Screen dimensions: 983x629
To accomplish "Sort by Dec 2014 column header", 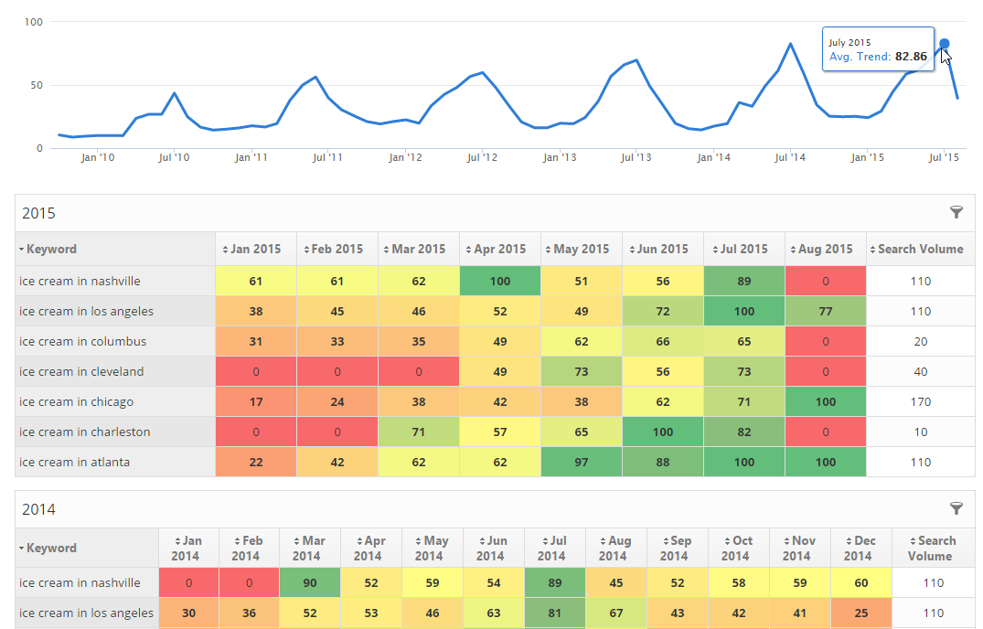I will click(858, 548).
